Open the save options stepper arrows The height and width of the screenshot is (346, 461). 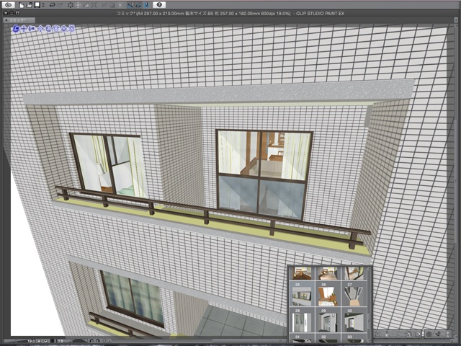pos(43,5)
